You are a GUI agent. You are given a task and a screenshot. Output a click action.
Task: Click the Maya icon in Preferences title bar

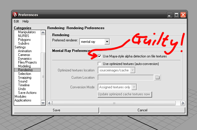pos(15,15)
